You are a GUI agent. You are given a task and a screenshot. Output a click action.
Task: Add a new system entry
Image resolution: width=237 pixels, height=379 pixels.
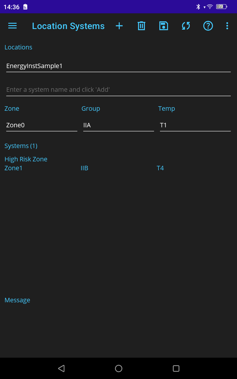119,26
